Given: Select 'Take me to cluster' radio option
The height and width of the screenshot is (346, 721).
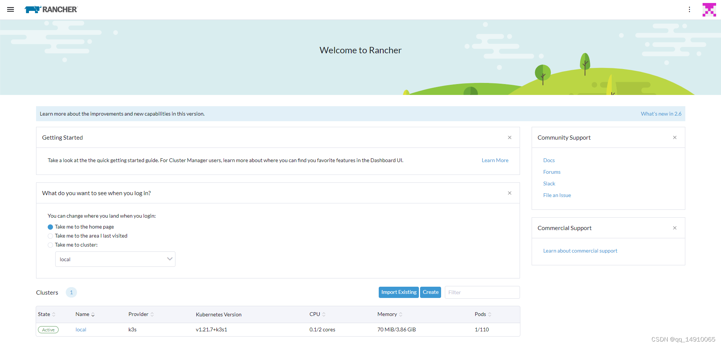Looking at the screenshot, I should click(50, 245).
